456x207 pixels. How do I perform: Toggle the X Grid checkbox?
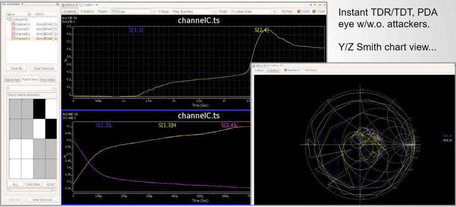[299, 11]
